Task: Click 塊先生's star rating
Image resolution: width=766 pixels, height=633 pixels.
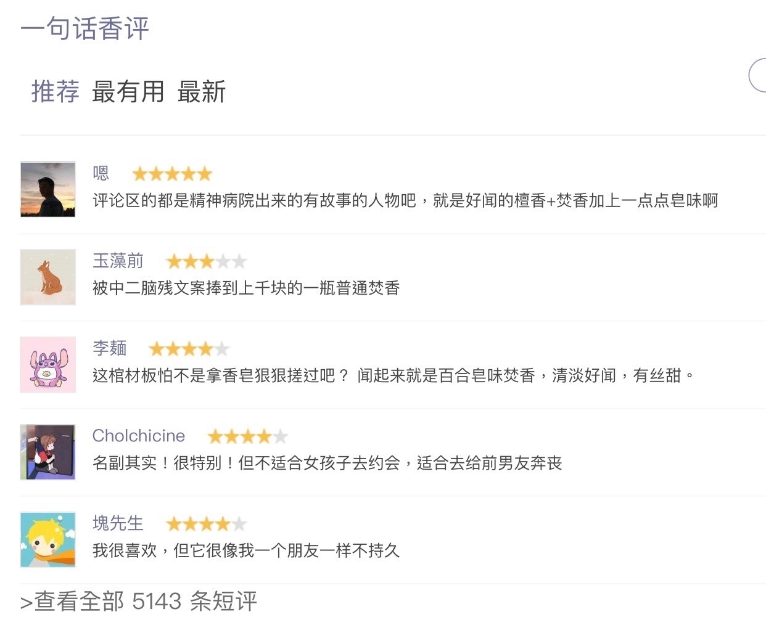Action: pos(207,524)
